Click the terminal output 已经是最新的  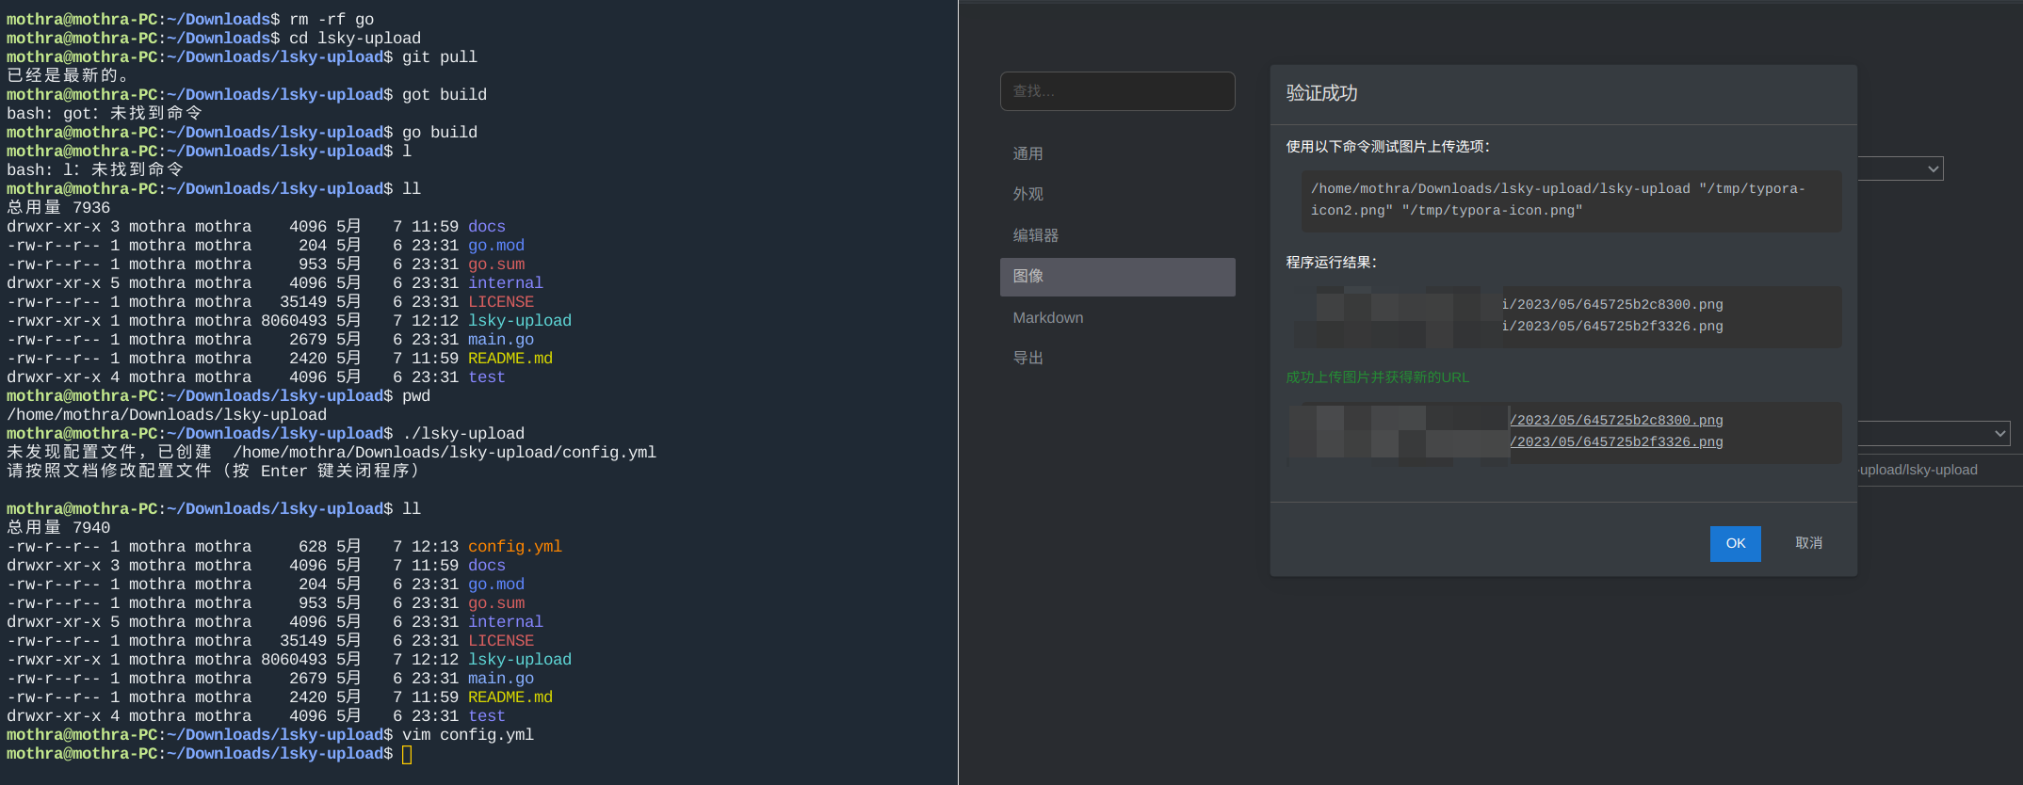(x=68, y=75)
